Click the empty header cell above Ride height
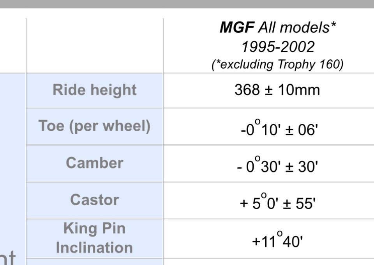 tap(94, 45)
